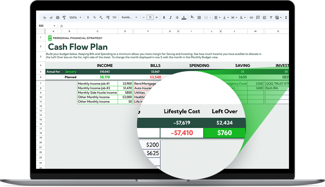
Task: Activate the paint format tool
Action: click(x=64, y=18)
